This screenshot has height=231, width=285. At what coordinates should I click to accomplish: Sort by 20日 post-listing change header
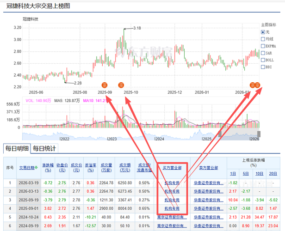pos(273,174)
